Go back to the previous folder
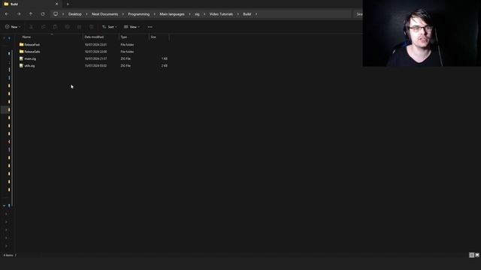The image size is (481, 270). click(x=7, y=14)
